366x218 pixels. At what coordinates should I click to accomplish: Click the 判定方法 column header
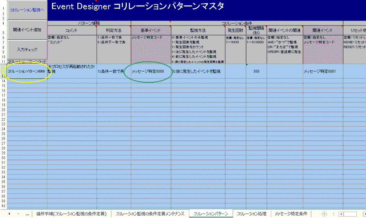(x=114, y=30)
